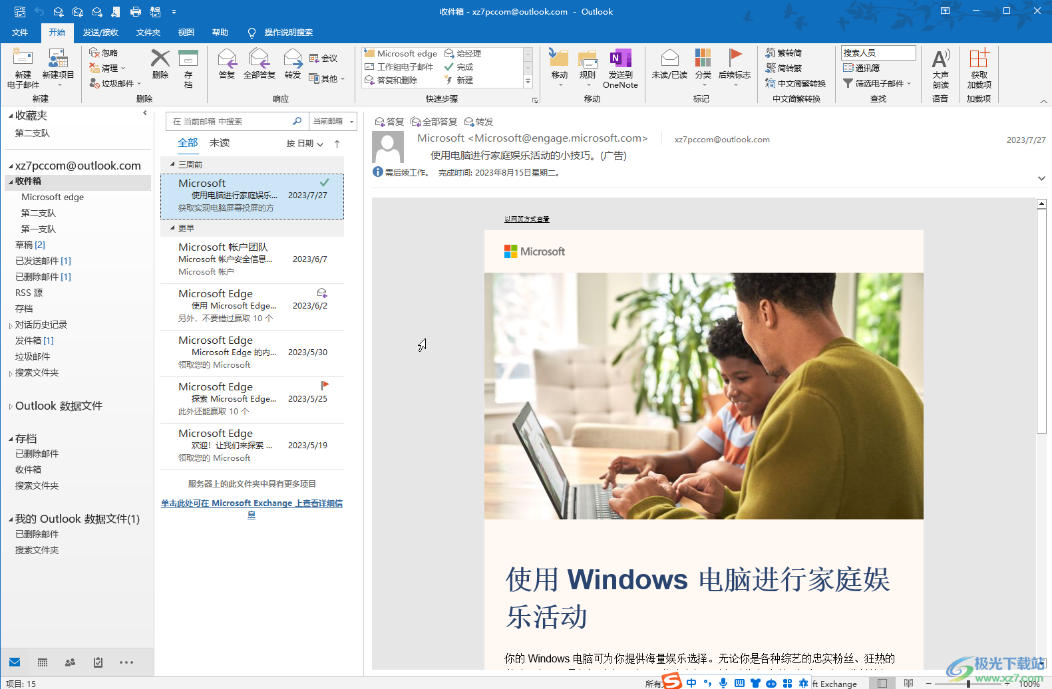Click the reading pane vertical scrollbar
The image size is (1052, 689).
click(x=1041, y=323)
